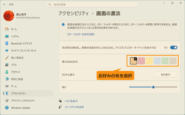Screen dimensions: 185x115
Task: Click the blue info icon in the notice
Action: click(x=63, y=24)
